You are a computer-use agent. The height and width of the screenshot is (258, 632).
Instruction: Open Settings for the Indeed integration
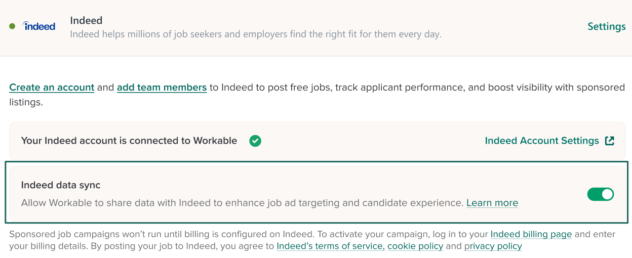click(x=606, y=26)
